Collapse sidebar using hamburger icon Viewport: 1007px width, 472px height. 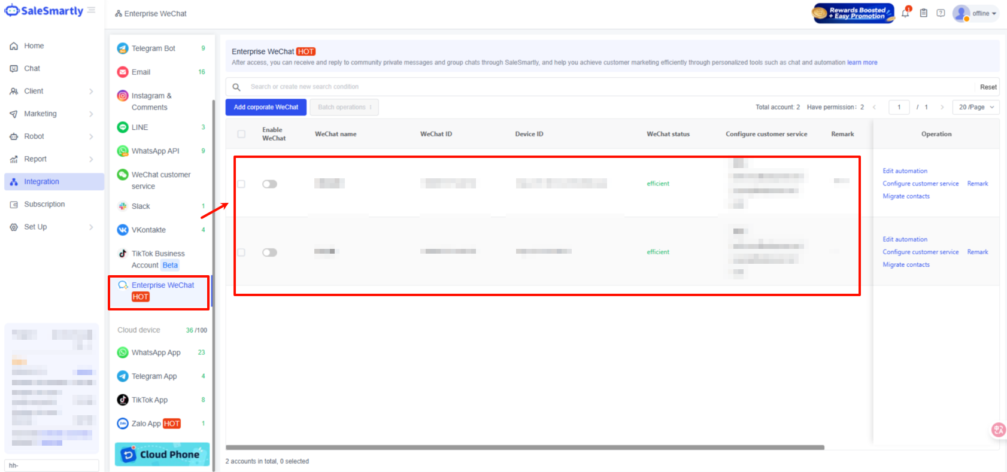click(x=91, y=10)
